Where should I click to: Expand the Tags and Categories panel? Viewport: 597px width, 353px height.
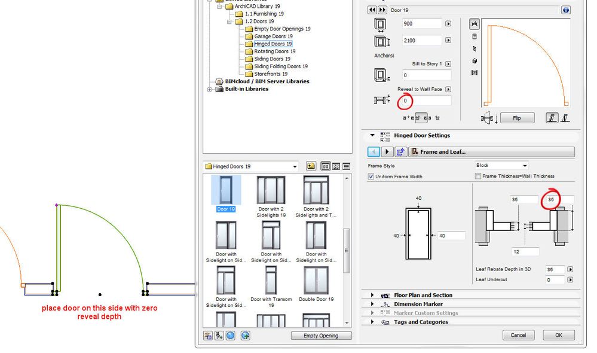click(372, 322)
